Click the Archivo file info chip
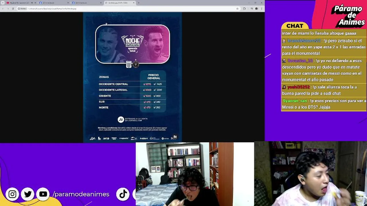This screenshot has width=367, height=206. [22, 9]
